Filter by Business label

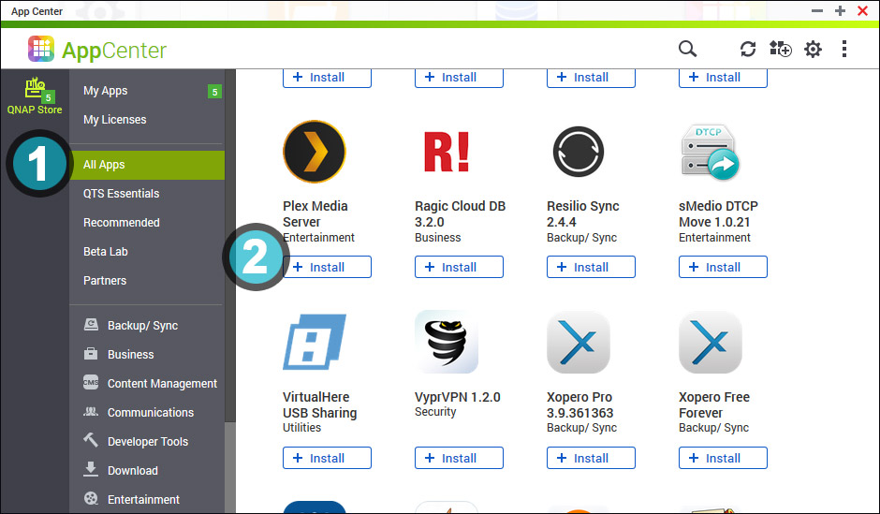[130, 355]
